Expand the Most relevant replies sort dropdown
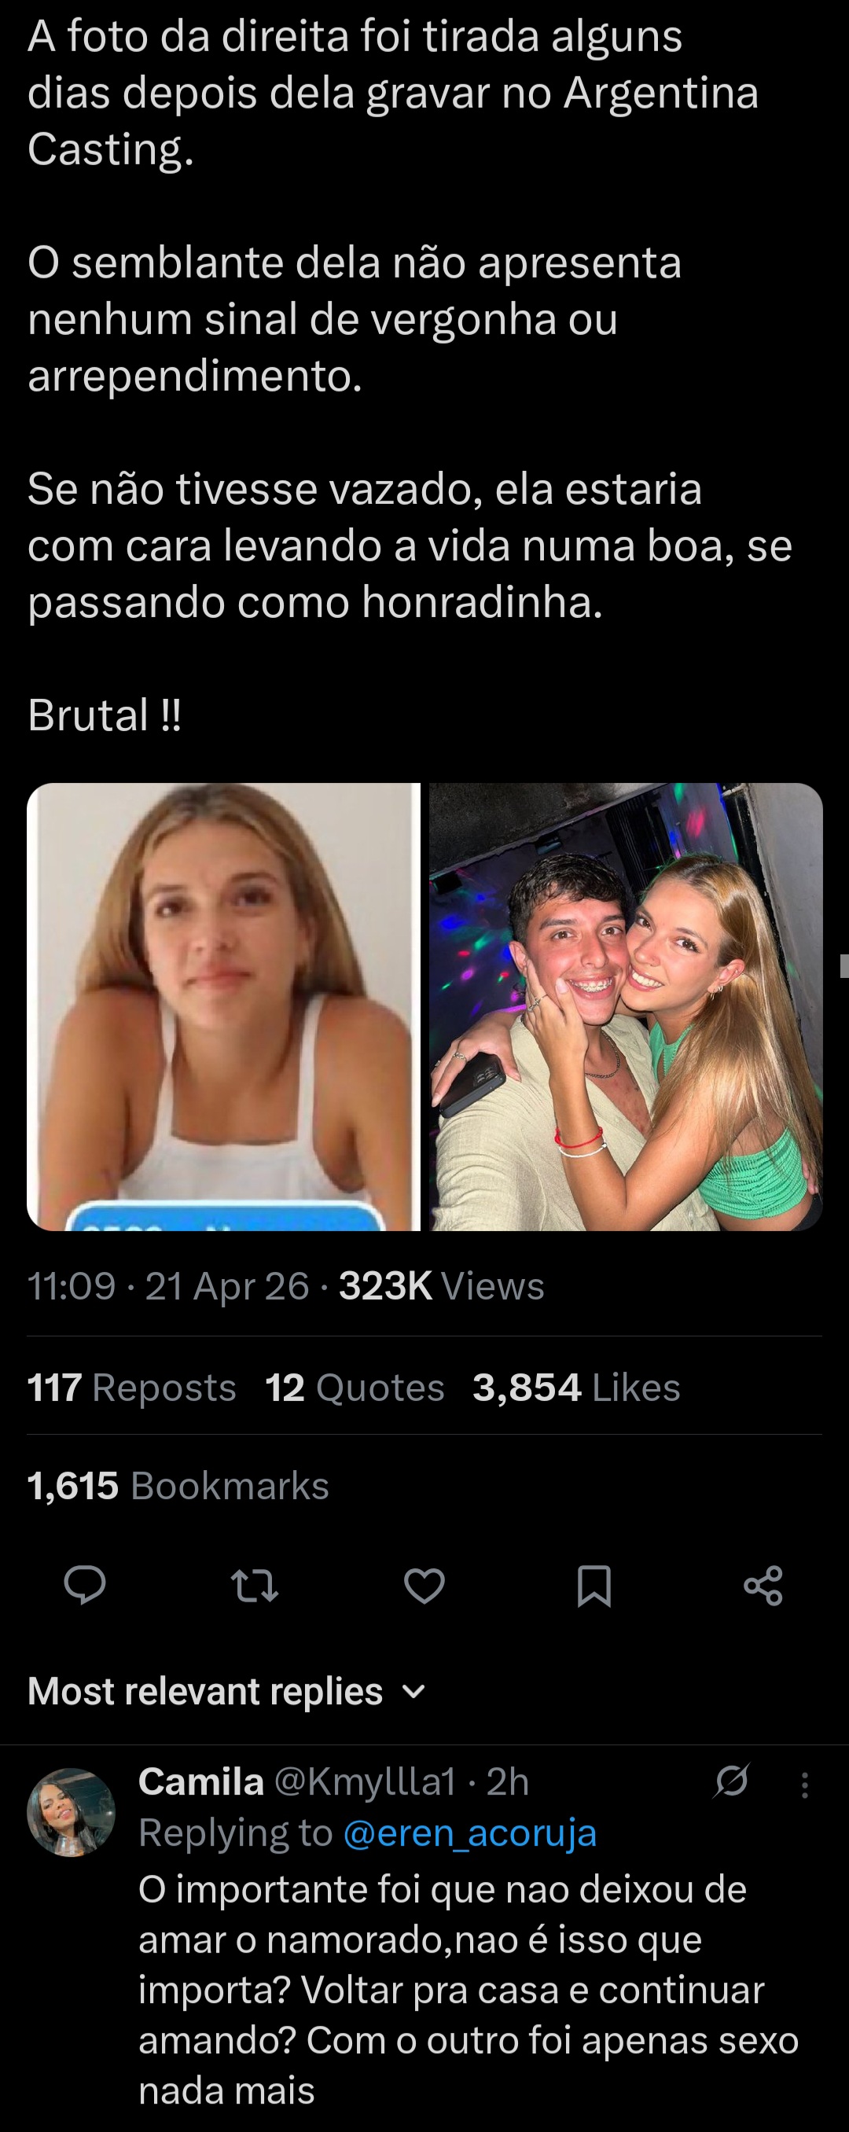 (x=226, y=1692)
